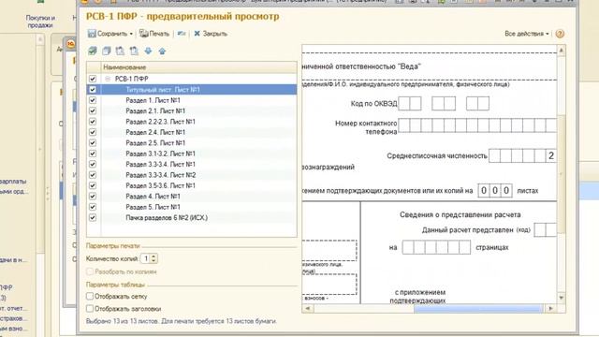599x337 pixels.
Task: Select the Раздел 2.2-2.3. Лист №1 row
Action: pyautogui.click(x=192, y=122)
